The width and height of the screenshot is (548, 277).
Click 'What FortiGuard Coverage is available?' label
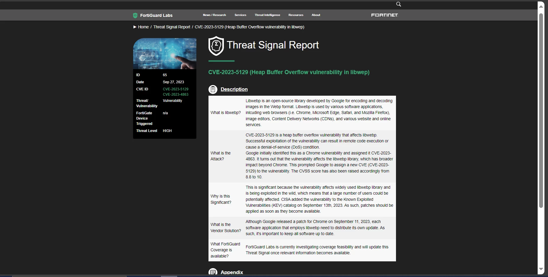click(225, 250)
